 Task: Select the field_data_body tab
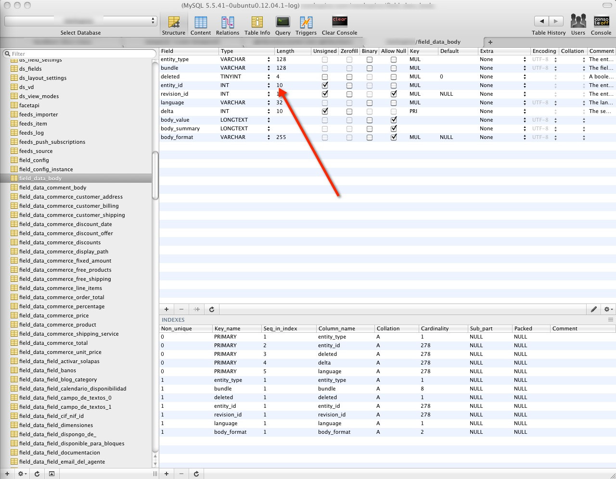point(423,42)
